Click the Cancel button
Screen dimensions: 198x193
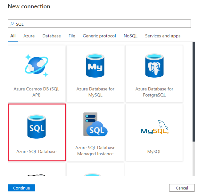(x=182, y=188)
